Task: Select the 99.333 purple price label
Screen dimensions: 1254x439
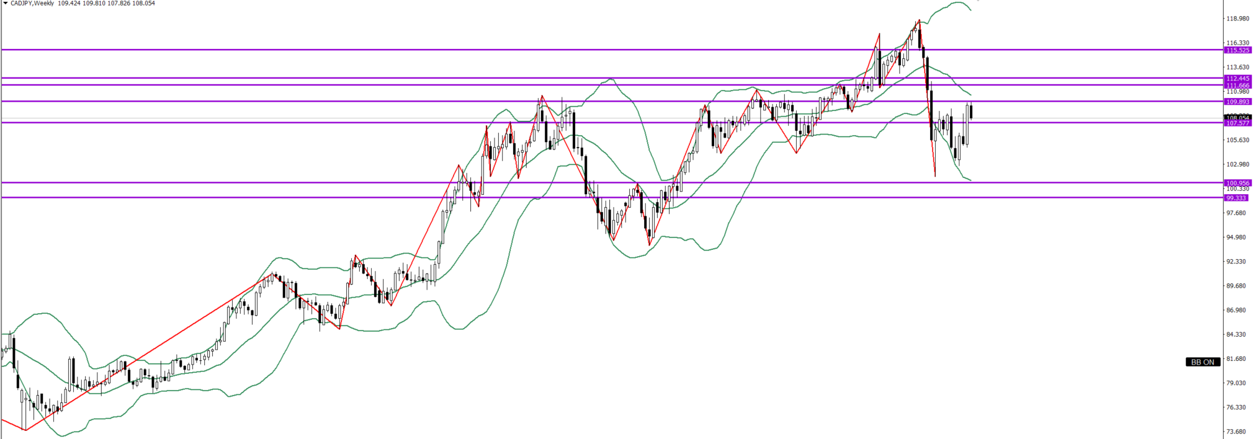Action: click(1236, 198)
